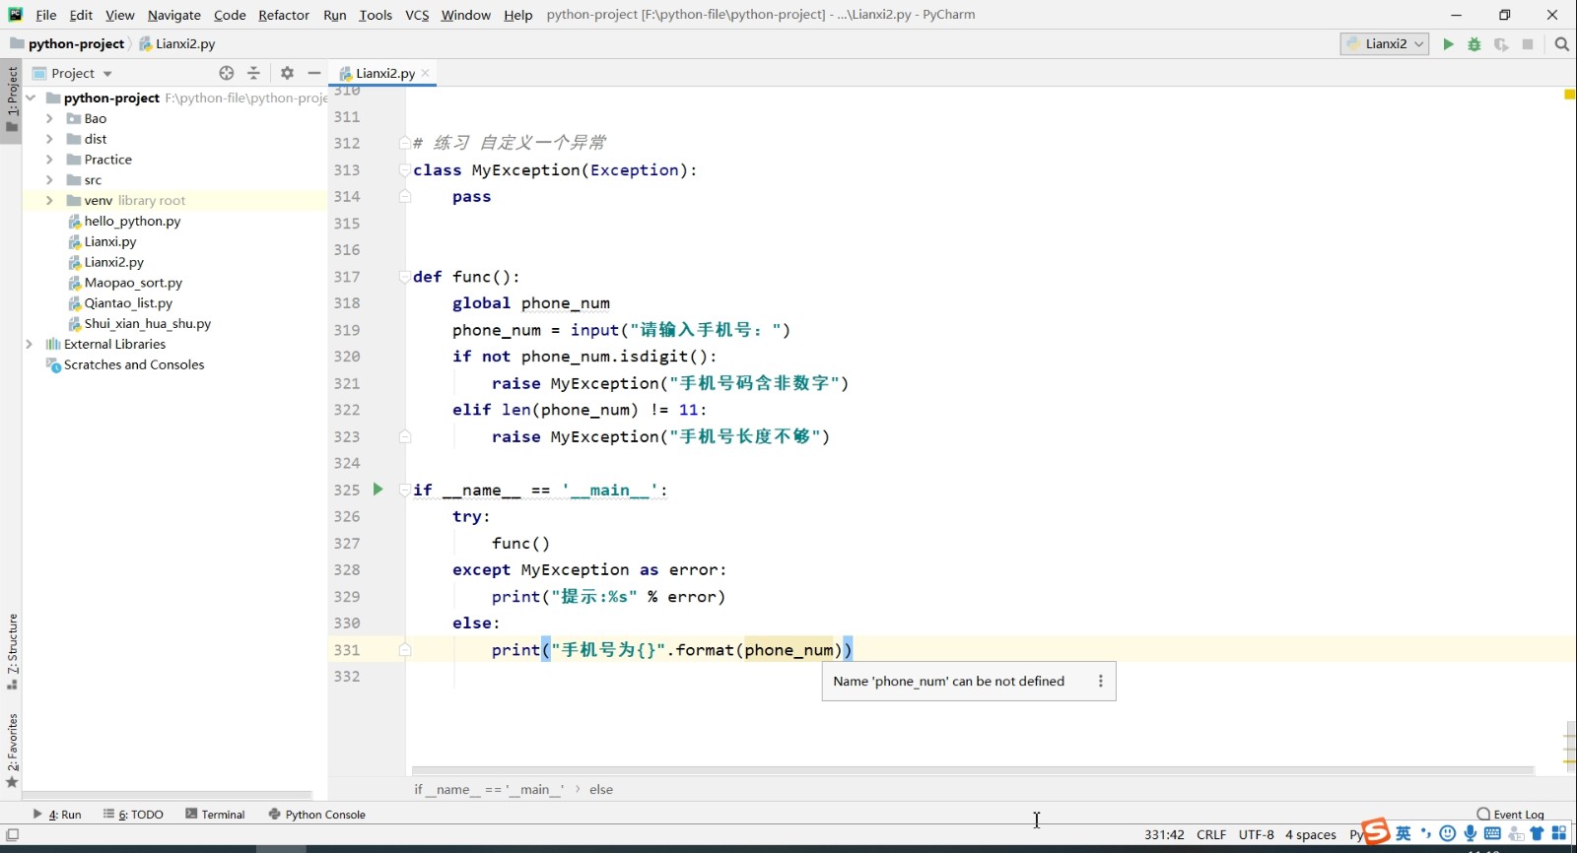This screenshot has width=1577, height=853.
Task: Hide the Project tool window with minus icon
Action: (314, 73)
